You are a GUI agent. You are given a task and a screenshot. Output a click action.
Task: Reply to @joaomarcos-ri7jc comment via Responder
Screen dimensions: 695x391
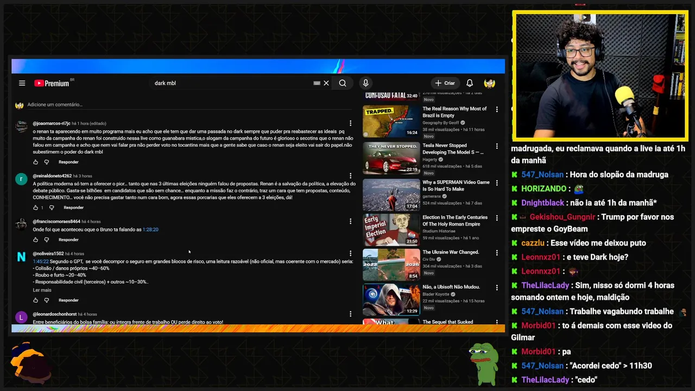point(68,162)
